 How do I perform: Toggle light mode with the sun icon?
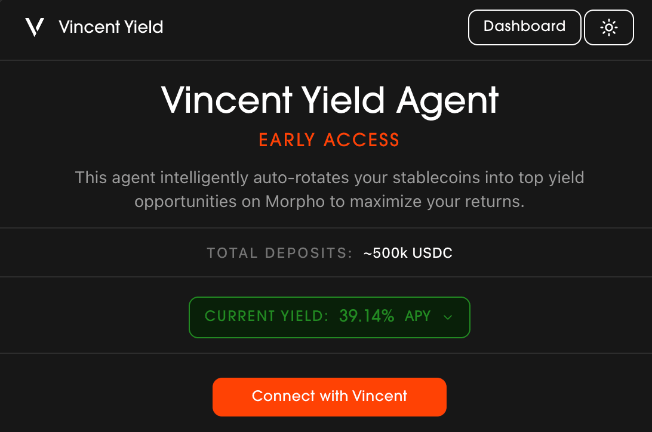click(x=608, y=27)
